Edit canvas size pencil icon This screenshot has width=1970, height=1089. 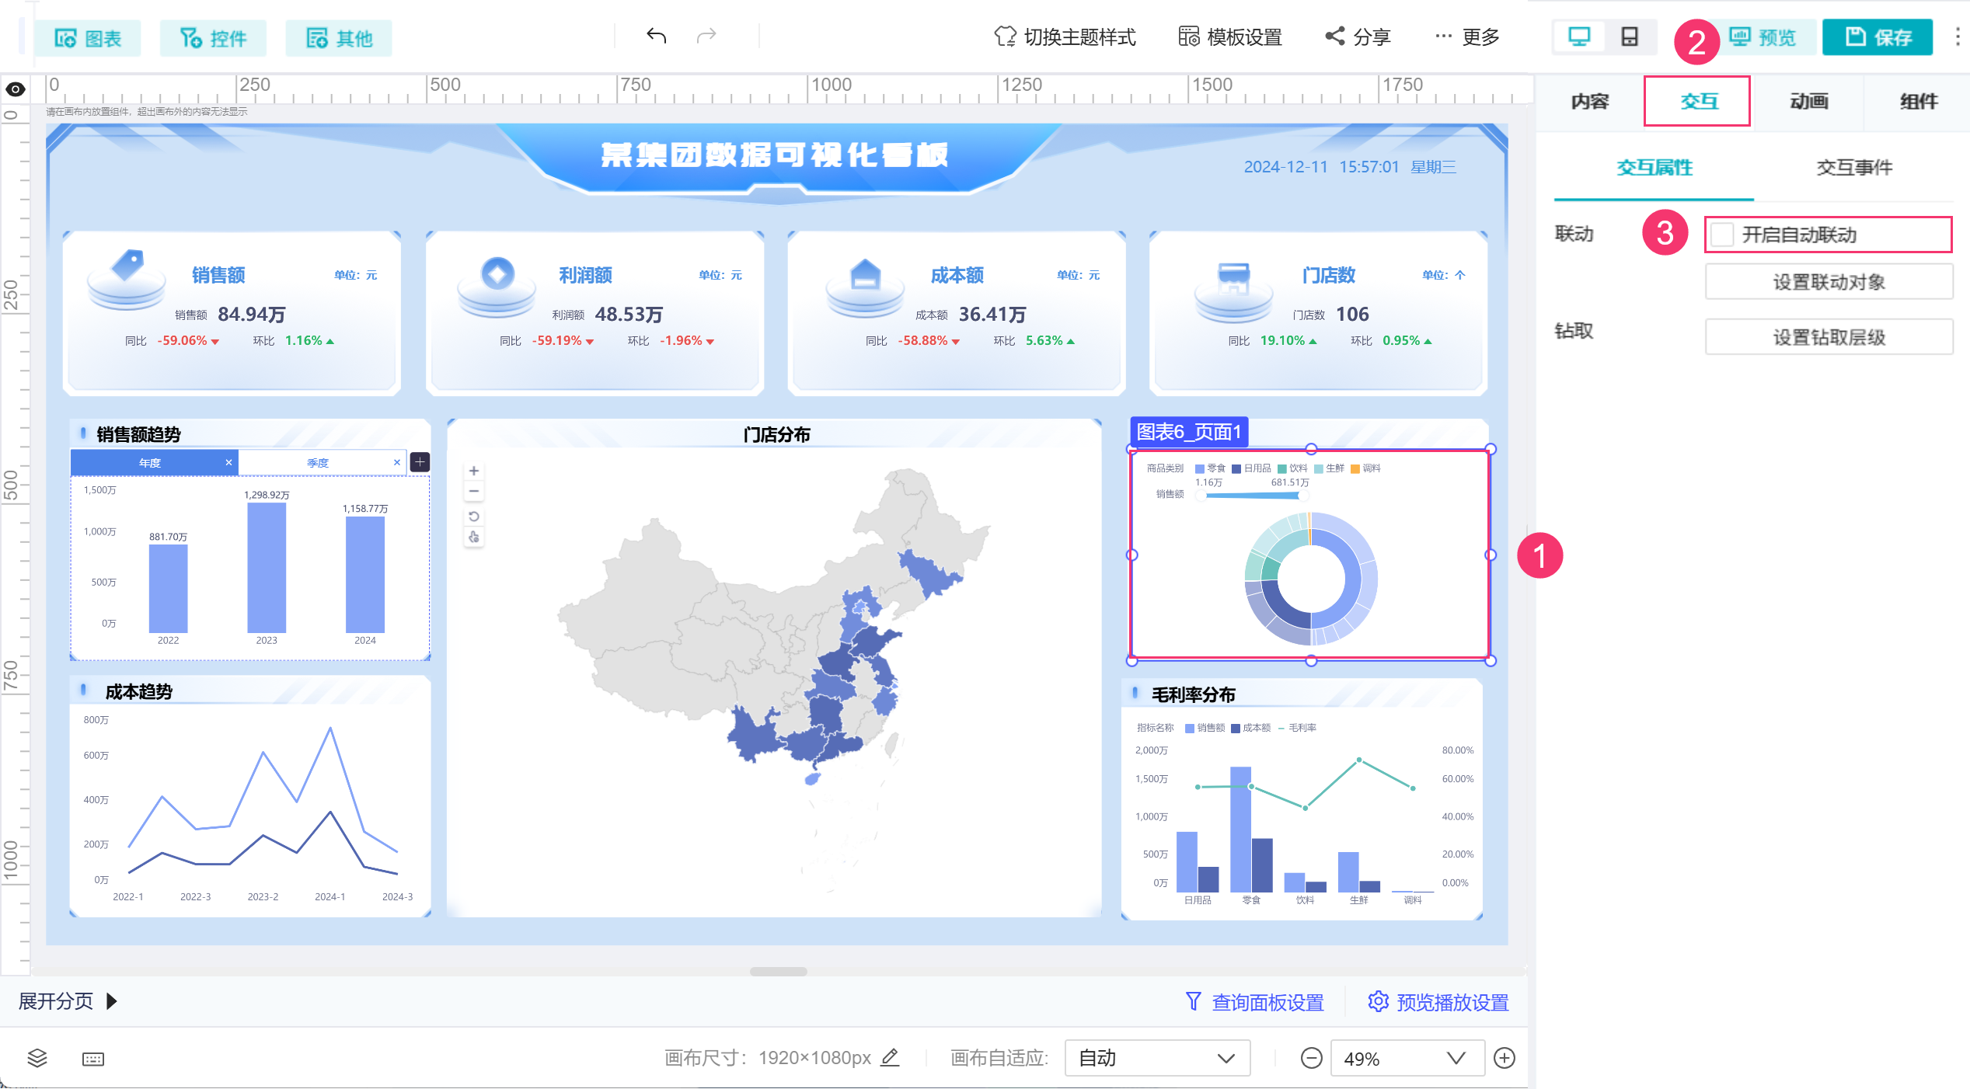point(890,1057)
